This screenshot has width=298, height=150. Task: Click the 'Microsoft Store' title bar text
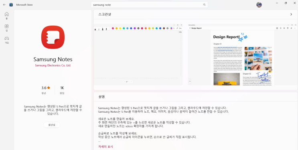click(24, 5)
